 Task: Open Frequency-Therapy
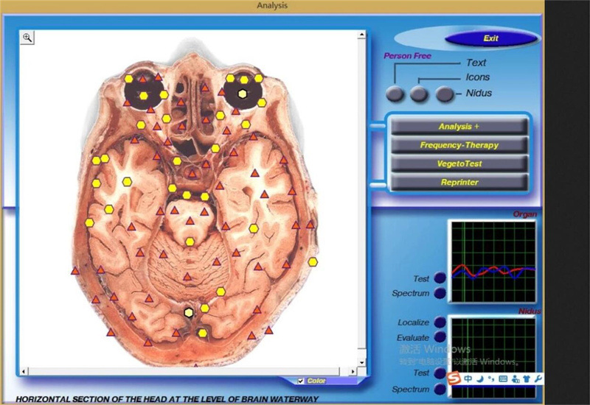point(459,145)
